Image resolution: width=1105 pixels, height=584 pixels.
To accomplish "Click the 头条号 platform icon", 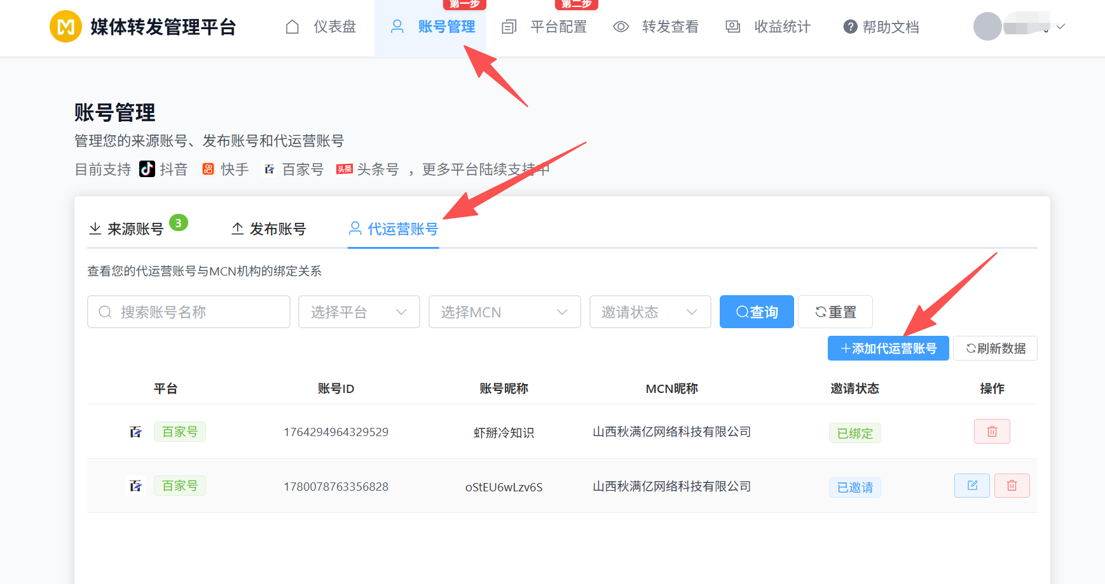I will pyautogui.click(x=345, y=169).
